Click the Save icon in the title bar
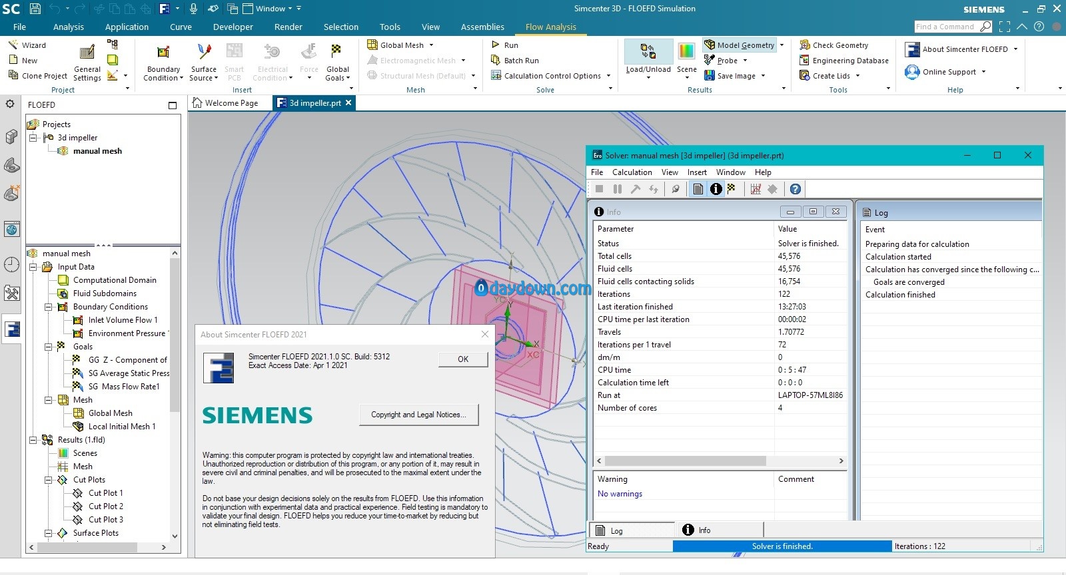Viewport: 1066px width, 575px height. click(x=35, y=9)
